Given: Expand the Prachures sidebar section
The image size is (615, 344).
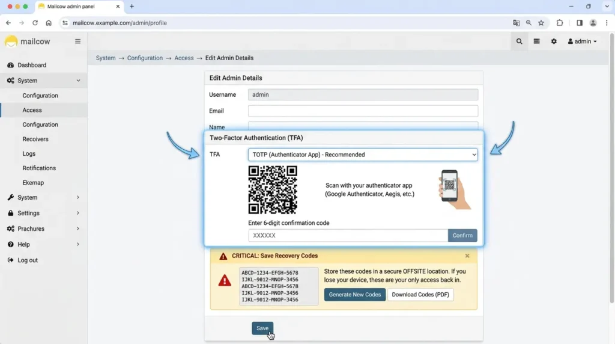Looking at the screenshot, I should (77, 229).
